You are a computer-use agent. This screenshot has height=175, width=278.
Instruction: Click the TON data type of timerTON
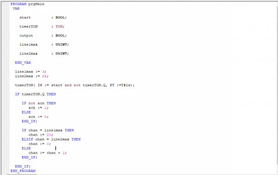59,27
